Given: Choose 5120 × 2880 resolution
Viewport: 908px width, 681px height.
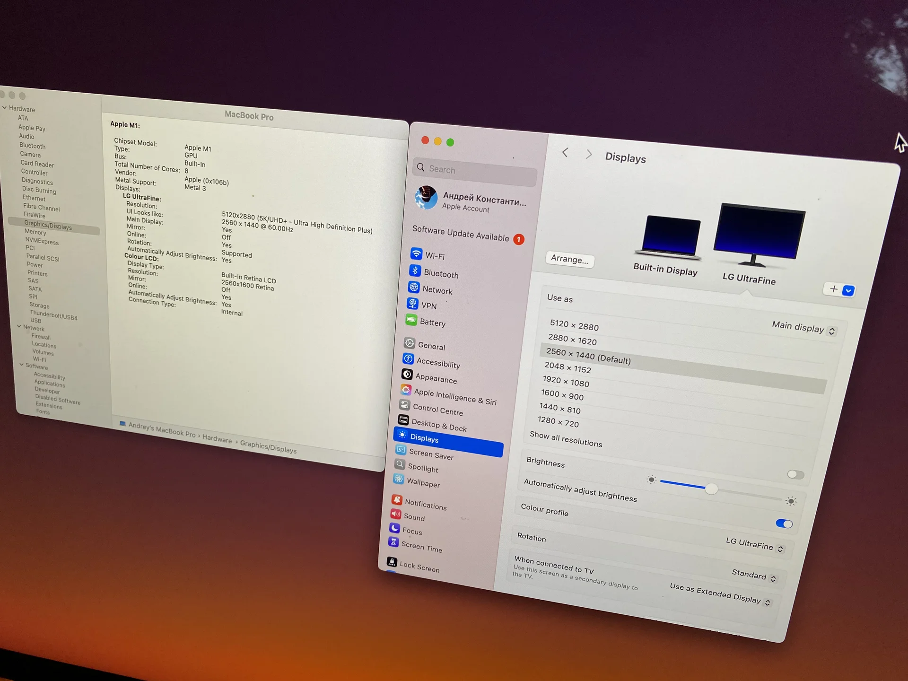Looking at the screenshot, I should point(574,325).
